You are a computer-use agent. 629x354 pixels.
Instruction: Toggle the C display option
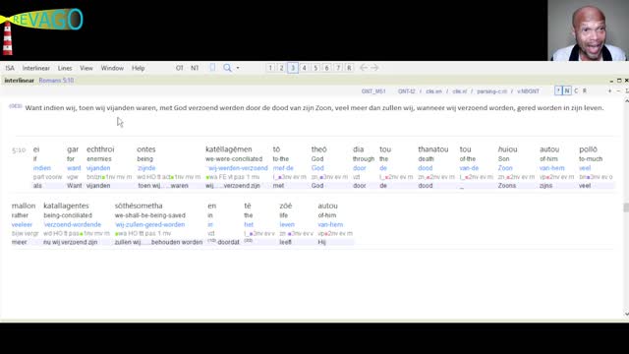point(576,91)
